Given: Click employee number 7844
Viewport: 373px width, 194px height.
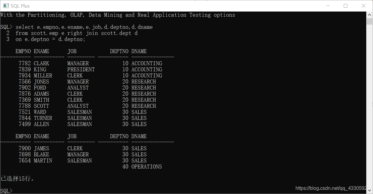Looking at the screenshot, I should tap(25, 118).
